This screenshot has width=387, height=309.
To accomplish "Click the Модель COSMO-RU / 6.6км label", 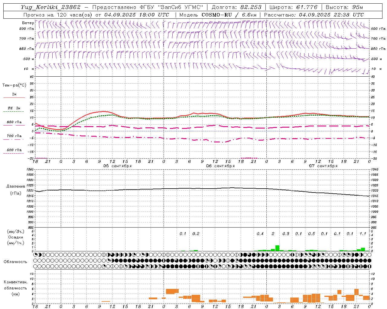I will point(218,15).
